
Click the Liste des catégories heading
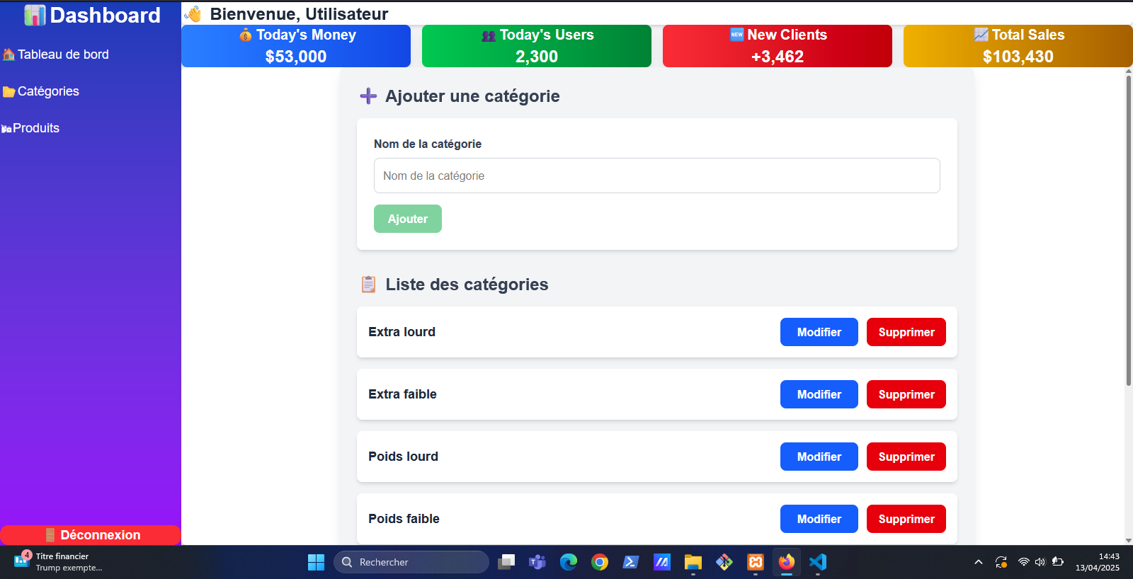[467, 285]
